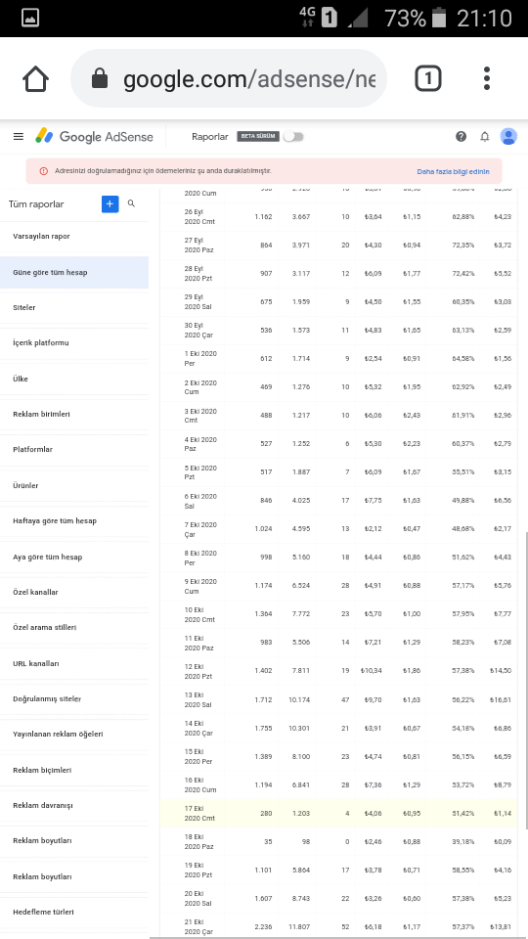Open the tab switcher showing 1
This screenshot has height=939, width=528.
(428, 78)
